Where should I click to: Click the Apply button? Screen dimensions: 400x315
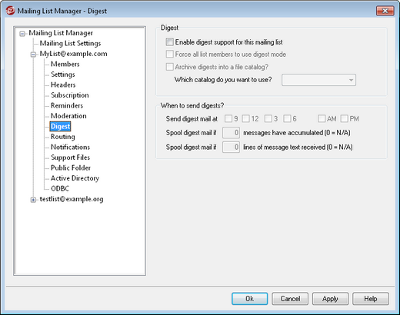coord(330,299)
